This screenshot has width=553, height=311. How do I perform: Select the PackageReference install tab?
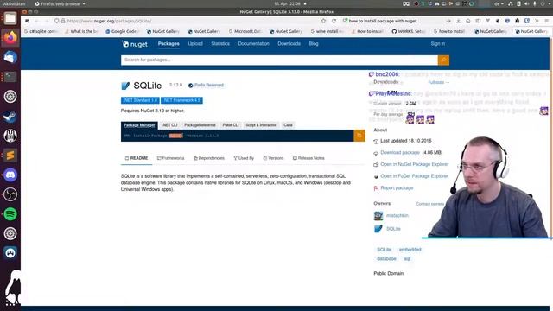[200, 125]
